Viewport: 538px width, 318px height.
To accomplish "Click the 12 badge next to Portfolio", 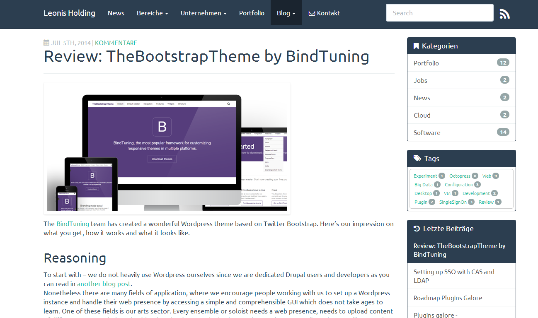I will point(503,63).
